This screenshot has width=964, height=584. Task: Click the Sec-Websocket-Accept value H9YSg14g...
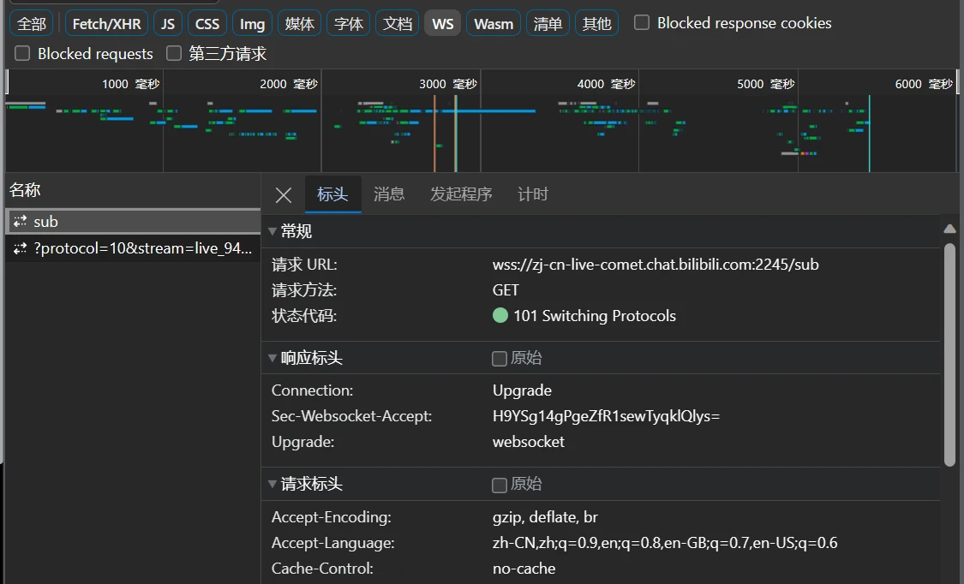(x=606, y=416)
